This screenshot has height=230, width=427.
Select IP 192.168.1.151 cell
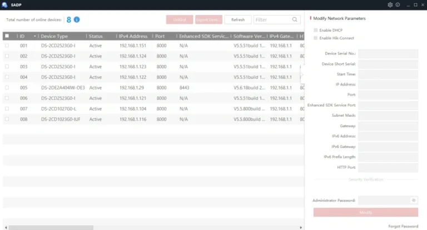point(133,46)
